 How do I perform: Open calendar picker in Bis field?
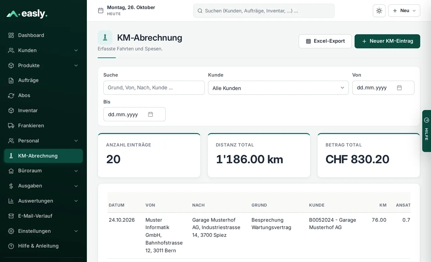pos(151,114)
